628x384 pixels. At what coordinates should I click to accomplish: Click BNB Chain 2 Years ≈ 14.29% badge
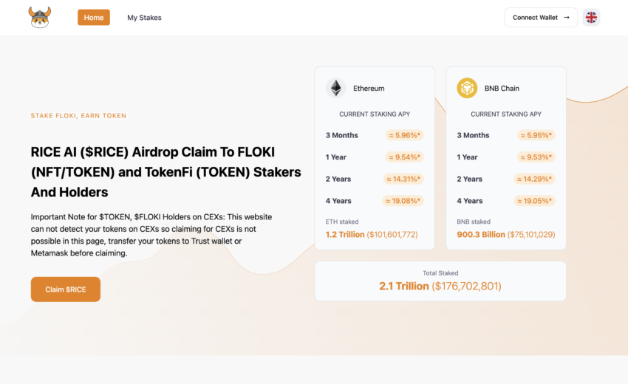coord(534,179)
